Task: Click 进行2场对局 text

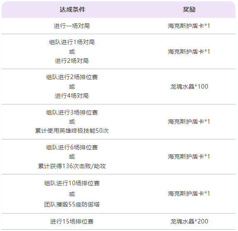Action: (x=72, y=61)
